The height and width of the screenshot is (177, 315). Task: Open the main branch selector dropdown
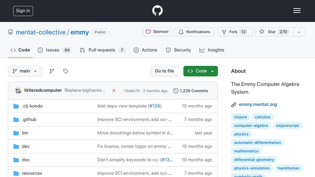point(25,71)
